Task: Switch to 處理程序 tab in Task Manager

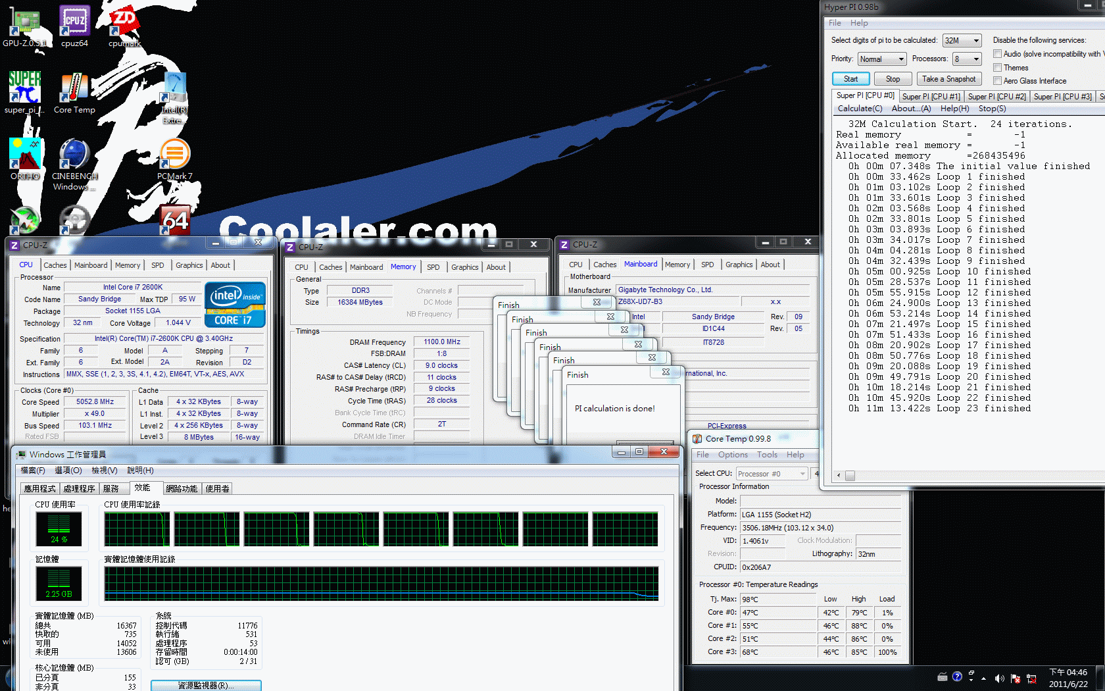Action: 79,489
